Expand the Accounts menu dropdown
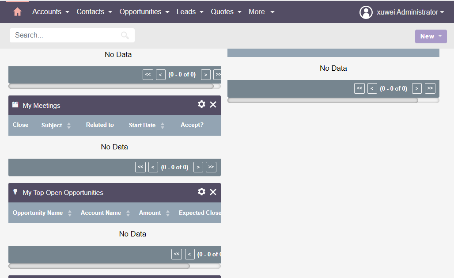Screen dimensions: 454x278 [50, 12]
